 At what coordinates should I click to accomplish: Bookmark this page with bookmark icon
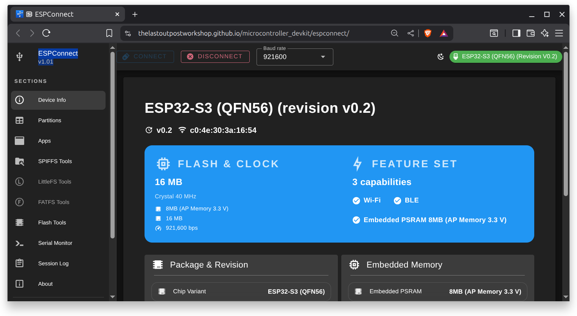[109, 33]
